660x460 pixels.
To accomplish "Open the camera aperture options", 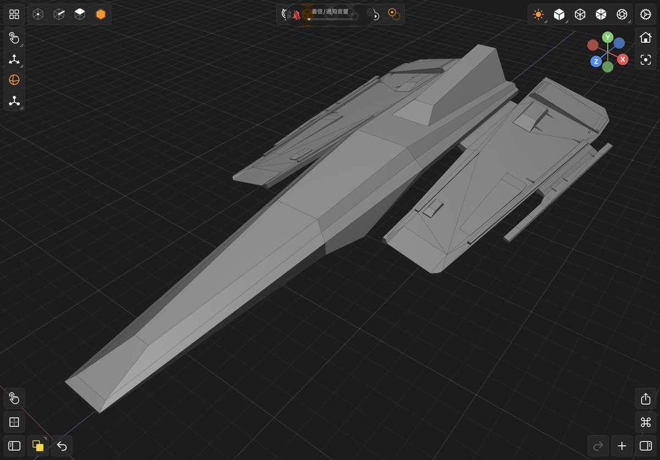I will (622, 14).
